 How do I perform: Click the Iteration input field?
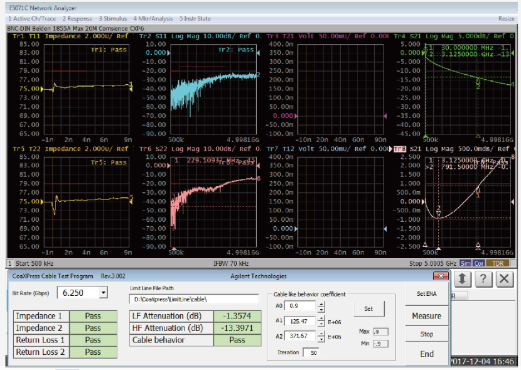pos(311,352)
